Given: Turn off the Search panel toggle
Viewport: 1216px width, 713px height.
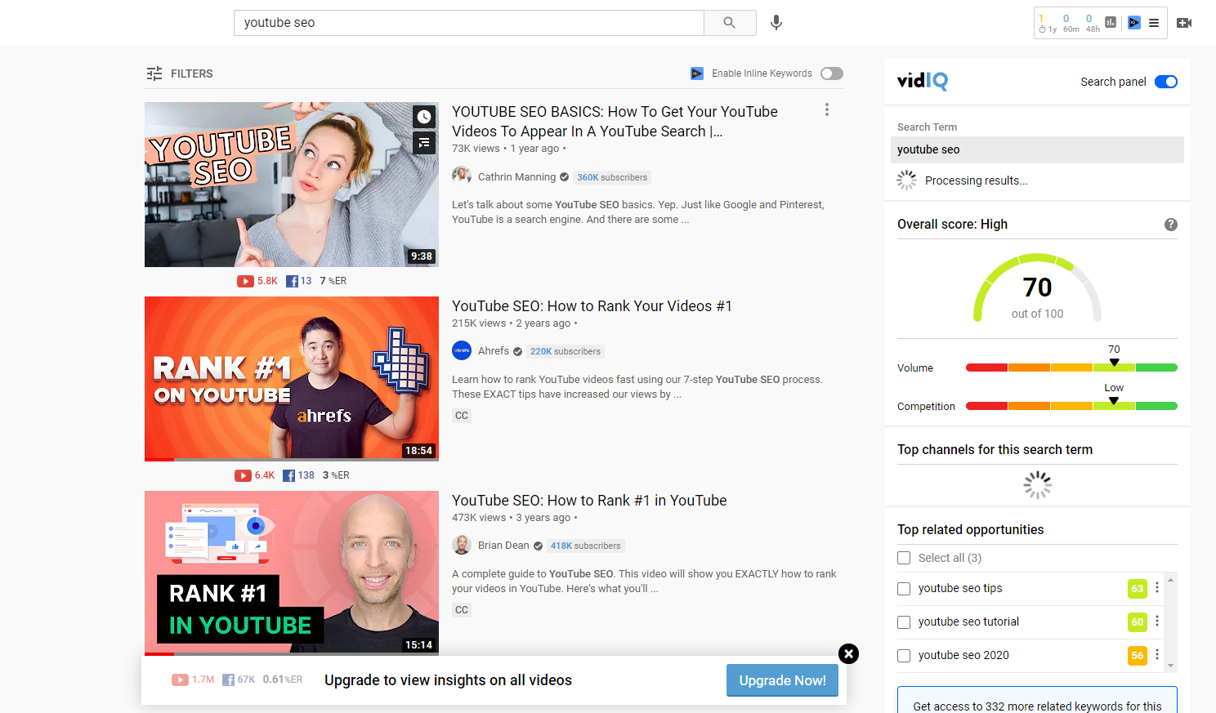Looking at the screenshot, I should [1166, 82].
